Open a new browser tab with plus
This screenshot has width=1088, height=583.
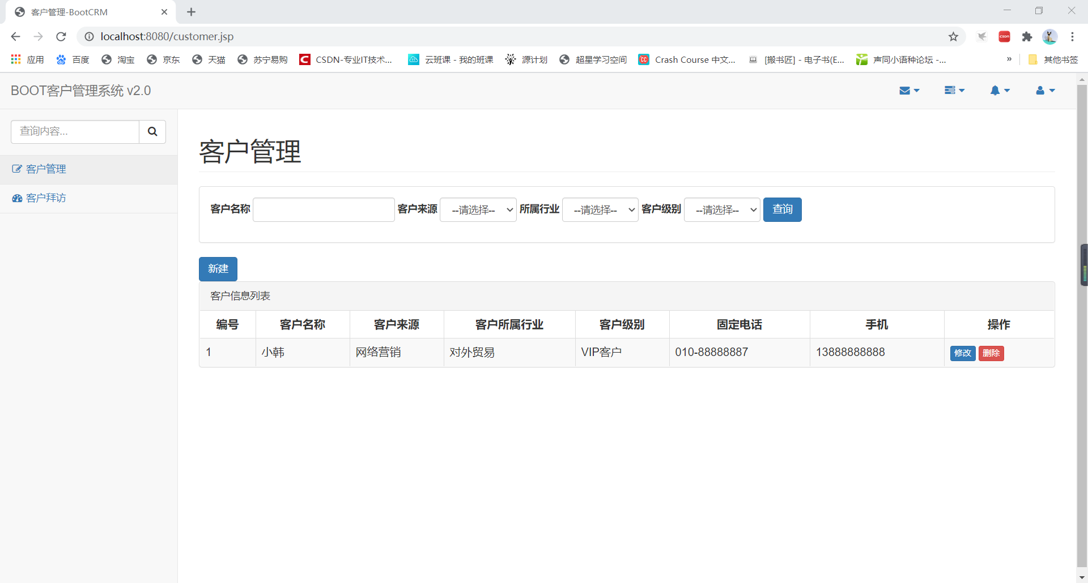191,12
